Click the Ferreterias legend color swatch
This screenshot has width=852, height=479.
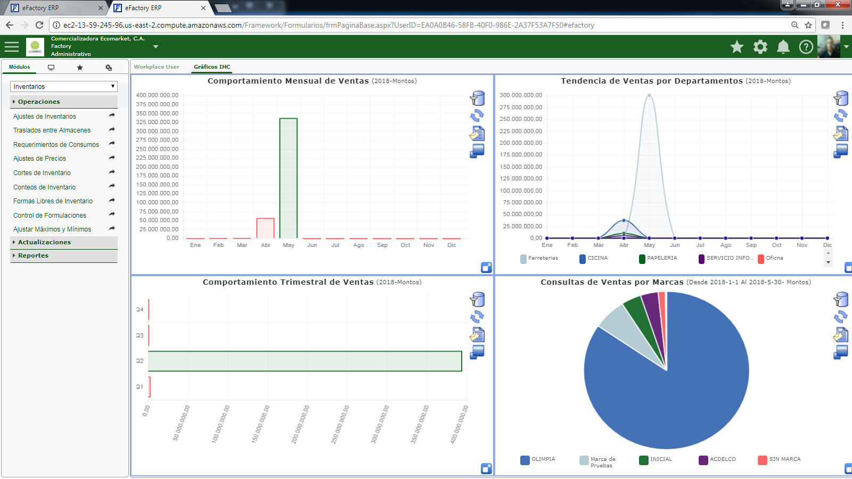[523, 259]
